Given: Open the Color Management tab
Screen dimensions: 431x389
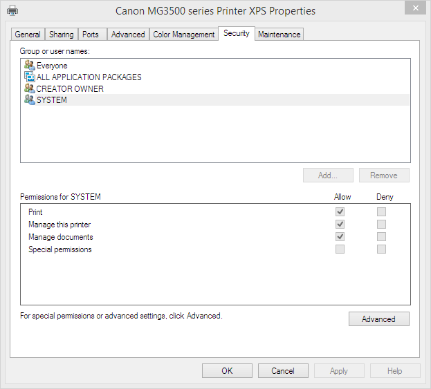Looking at the screenshot, I should pos(184,35).
